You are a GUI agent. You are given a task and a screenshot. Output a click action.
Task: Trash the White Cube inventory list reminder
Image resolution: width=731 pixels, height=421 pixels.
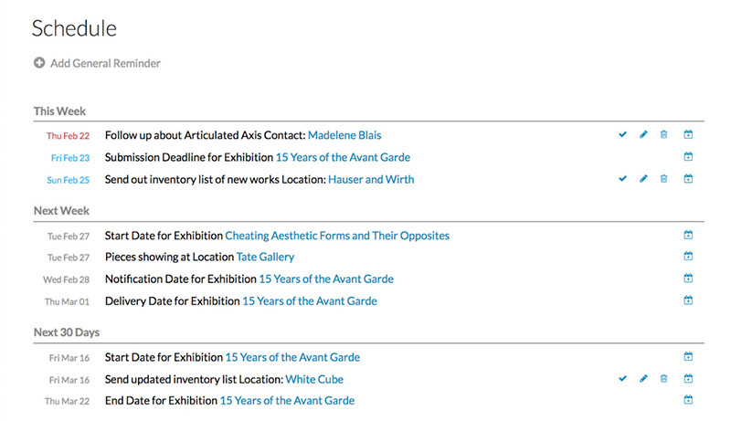click(664, 378)
